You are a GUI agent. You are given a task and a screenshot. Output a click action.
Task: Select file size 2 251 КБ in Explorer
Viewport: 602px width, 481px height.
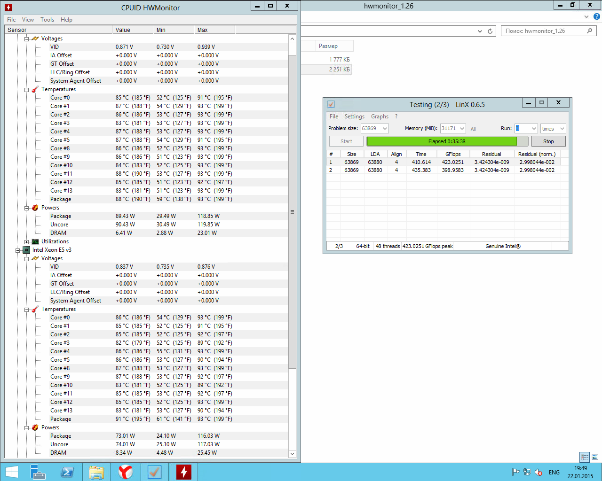(x=339, y=70)
